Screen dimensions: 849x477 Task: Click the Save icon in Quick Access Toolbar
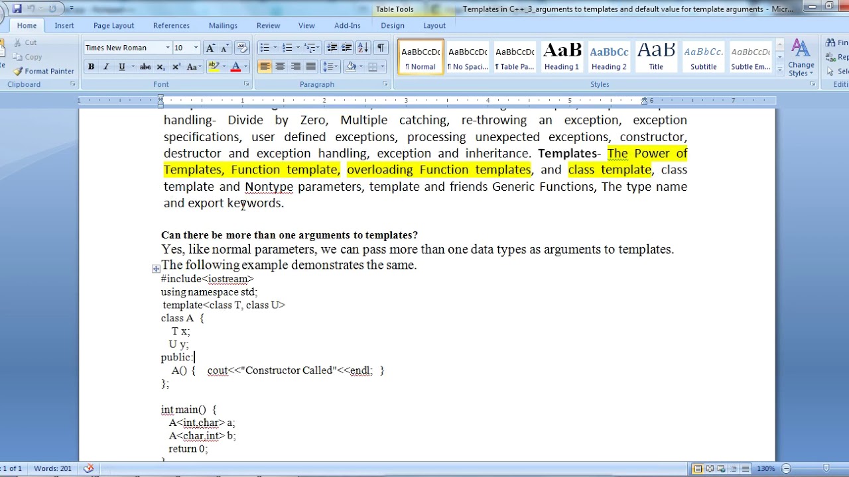[17, 9]
